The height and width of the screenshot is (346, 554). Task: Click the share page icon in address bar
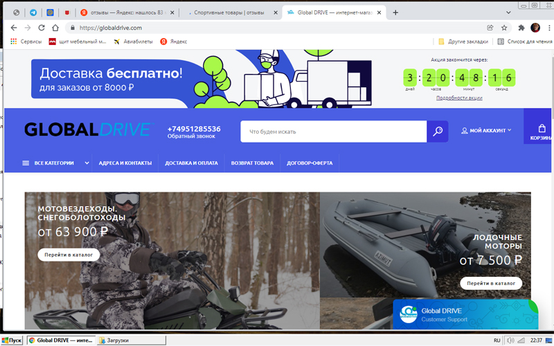[x=490, y=28]
